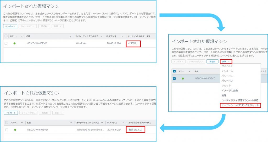Choose パワーオフ from the 詳細 menu
The image size is (268, 142).
[227, 81]
